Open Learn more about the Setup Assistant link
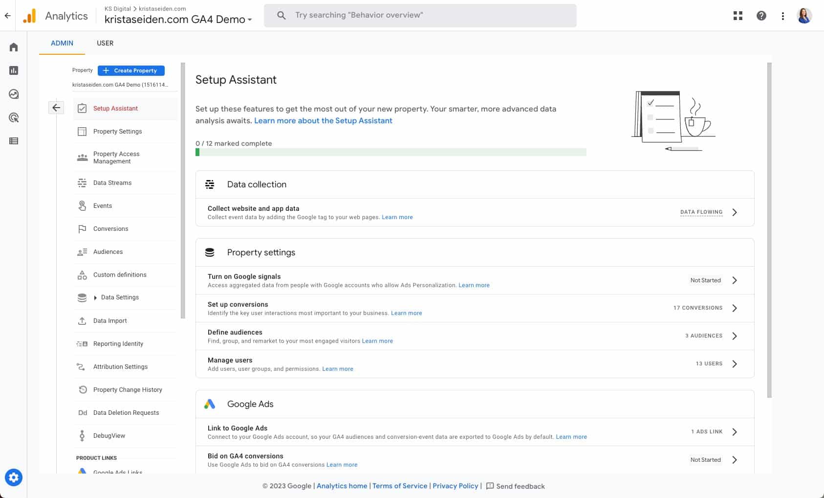824x498 pixels. (x=323, y=120)
